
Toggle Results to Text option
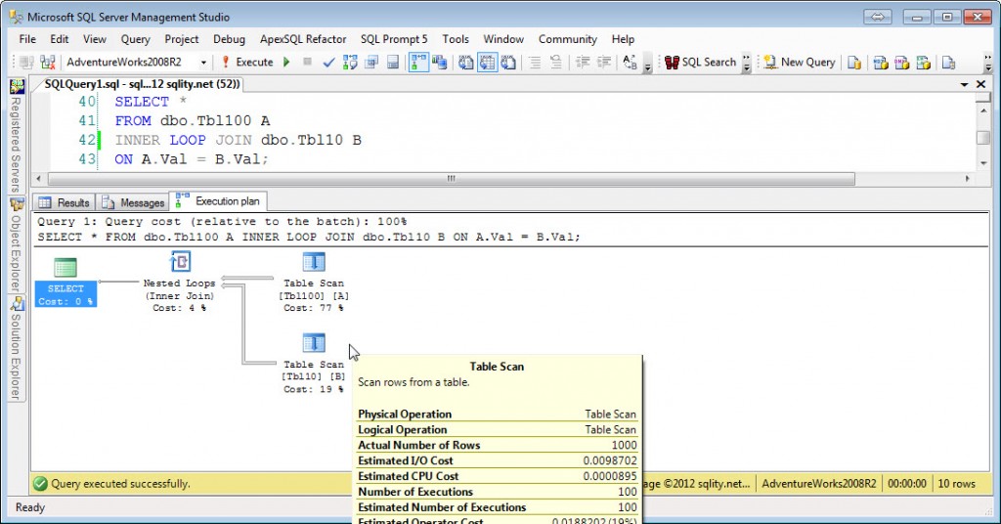(466, 62)
